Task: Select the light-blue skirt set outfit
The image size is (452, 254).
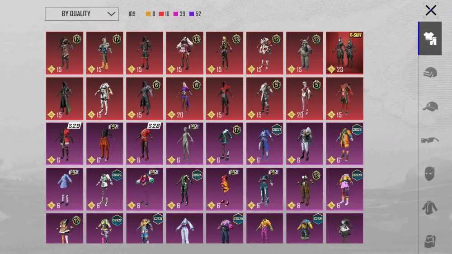Action: (64, 189)
